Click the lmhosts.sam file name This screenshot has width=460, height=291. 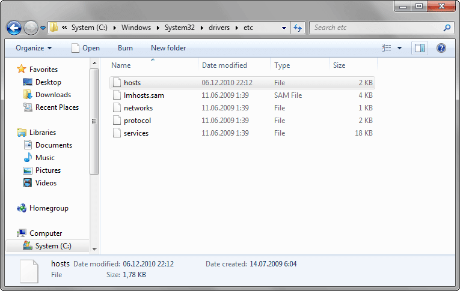(144, 95)
